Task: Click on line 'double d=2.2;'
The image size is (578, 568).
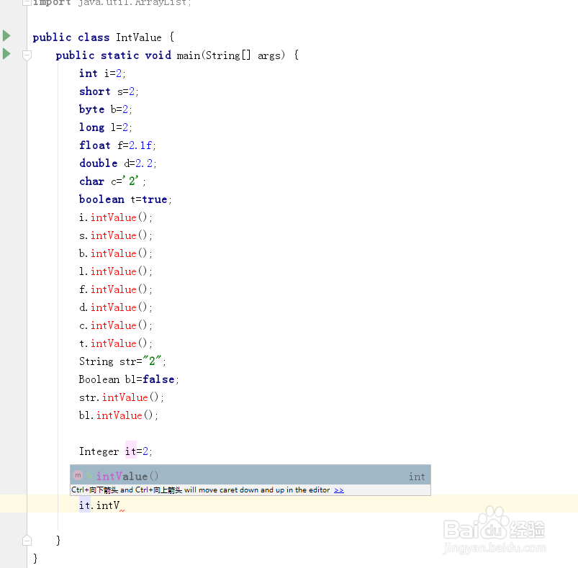Action: tap(118, 163)
